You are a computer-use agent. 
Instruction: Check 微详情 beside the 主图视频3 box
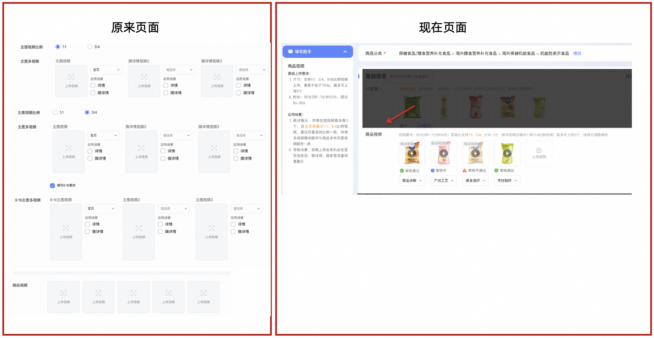click(233, 232)
